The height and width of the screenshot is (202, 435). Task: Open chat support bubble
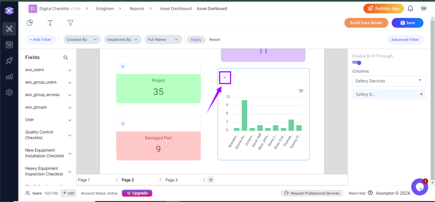pyautogui.click(x=419, y=187)
